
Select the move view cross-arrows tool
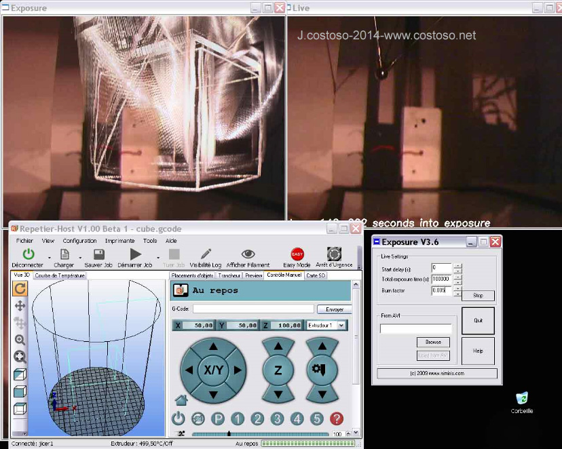click(x=20, y=306)
